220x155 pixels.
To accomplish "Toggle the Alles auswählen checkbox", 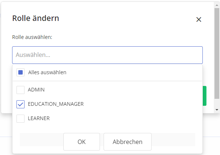I will coord(20,72).
